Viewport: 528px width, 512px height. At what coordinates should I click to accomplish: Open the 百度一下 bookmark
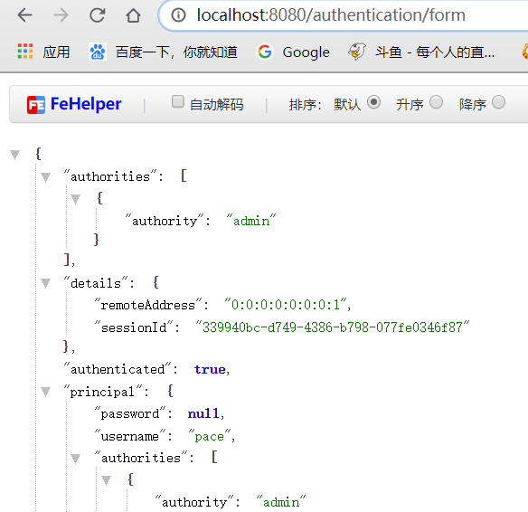click(x=163, y=52)
